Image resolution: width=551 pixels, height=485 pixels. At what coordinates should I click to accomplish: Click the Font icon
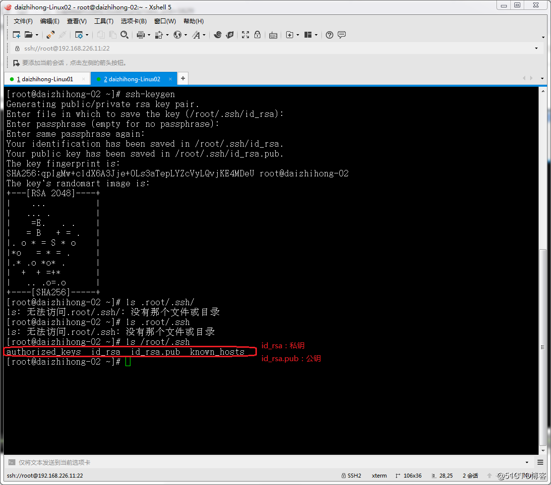196,35
